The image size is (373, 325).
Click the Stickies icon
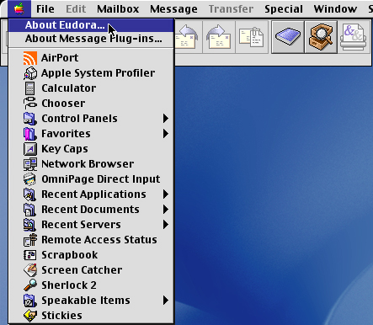click(x=30, y=316)
